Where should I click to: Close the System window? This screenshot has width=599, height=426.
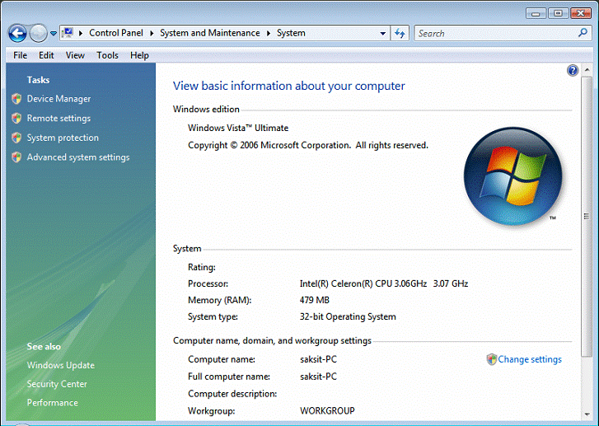pyautogui.click(x=581, y=13)
